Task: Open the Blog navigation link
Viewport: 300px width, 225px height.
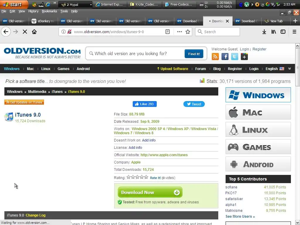Action: click(x=217, y=69)
